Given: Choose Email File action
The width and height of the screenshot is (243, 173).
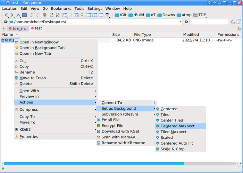Looking at the screenshot, I should (126, 120).
